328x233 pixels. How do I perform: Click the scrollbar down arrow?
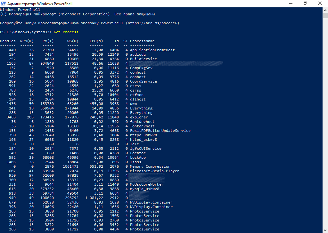[x=325, y=230]
